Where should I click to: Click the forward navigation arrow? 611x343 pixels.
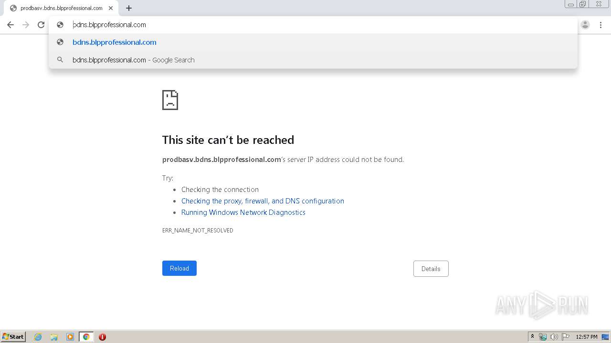coord(26,25)
